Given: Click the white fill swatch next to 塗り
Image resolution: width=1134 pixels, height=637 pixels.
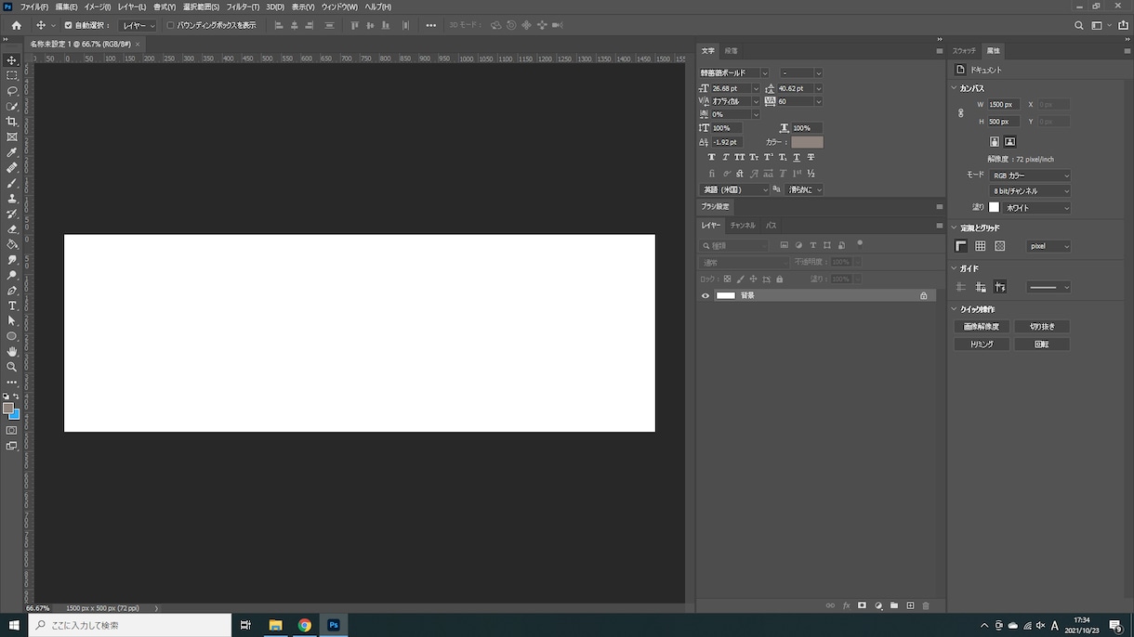Looking at the screenshot, I should pyautogui.click(x=994, y=208).
